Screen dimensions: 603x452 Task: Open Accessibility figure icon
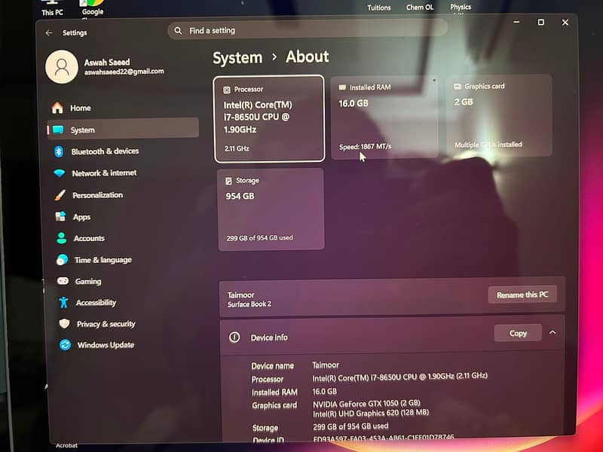(64, 303)
